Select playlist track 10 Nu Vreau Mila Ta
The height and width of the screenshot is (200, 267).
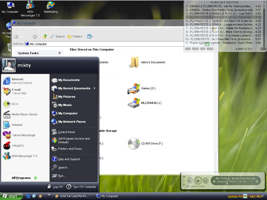tap(223, 39)
